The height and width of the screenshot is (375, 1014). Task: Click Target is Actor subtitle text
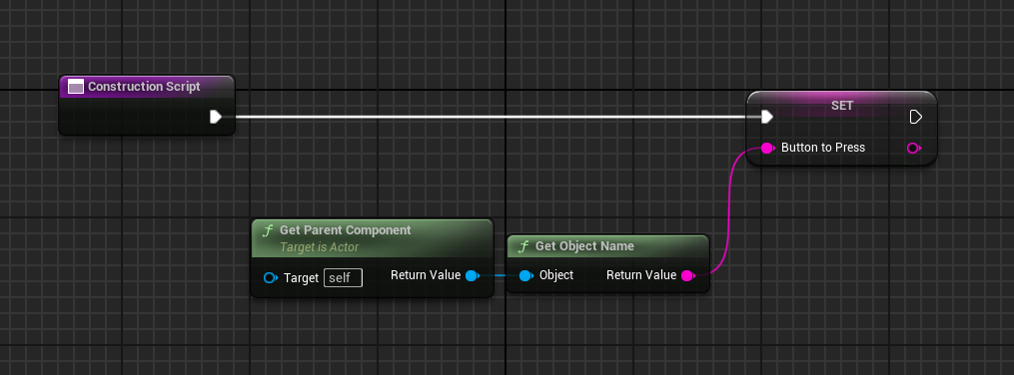tap(320, 247)
